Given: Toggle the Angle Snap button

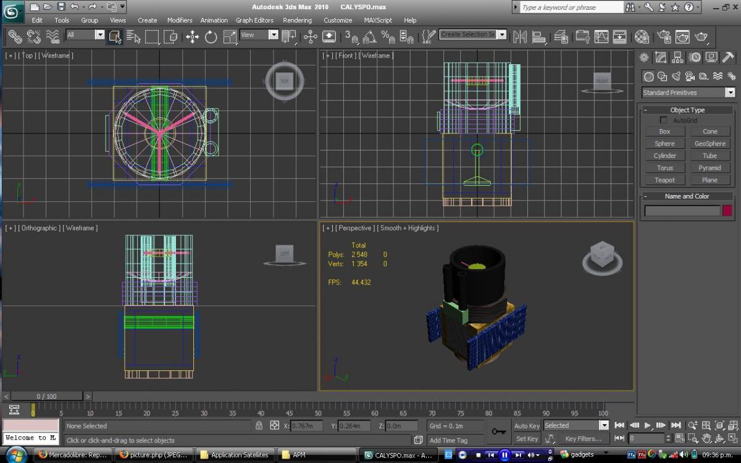Looking at the screenshot, I should (x=369, y=36).
